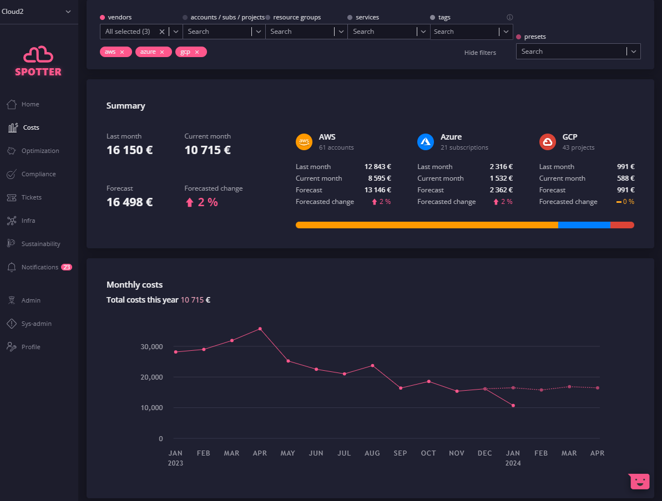Click the orange AWS cost bar segment

point(426,225)
